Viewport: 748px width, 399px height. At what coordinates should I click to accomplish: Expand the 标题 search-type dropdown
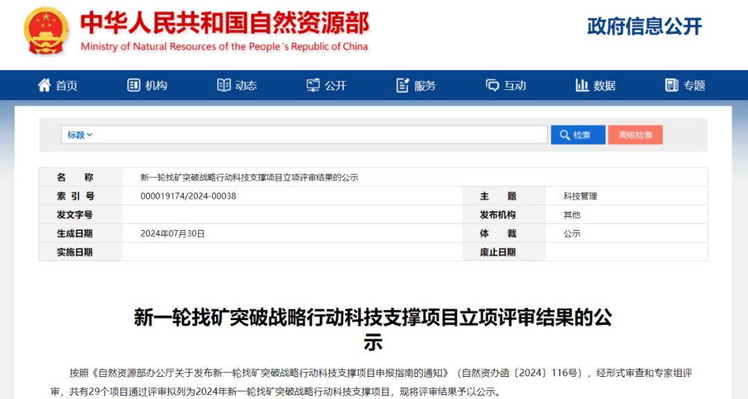click(79, 135)
